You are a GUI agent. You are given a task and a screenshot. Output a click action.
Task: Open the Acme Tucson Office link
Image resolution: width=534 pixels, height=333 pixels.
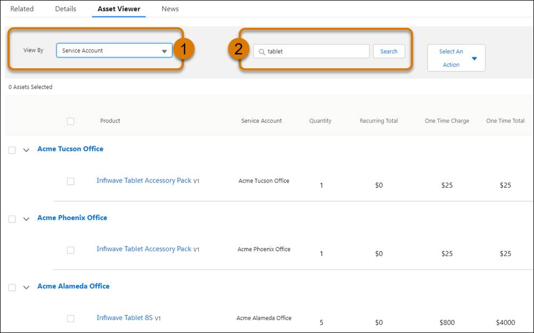point(70,149)
